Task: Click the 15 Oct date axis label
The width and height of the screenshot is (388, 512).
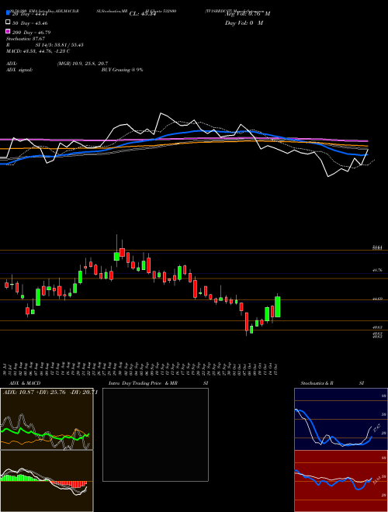Action: (276, 368)
